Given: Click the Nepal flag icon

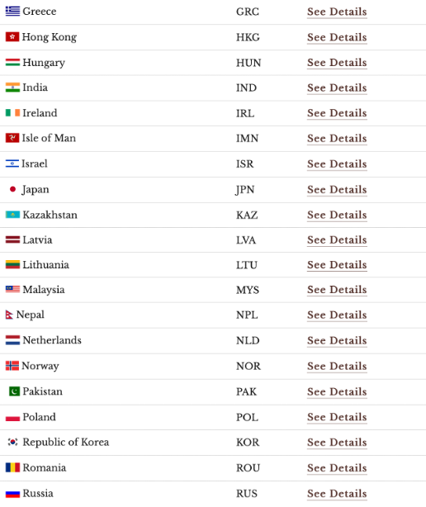Looking at the screenshot, I should tap(9, 315).
